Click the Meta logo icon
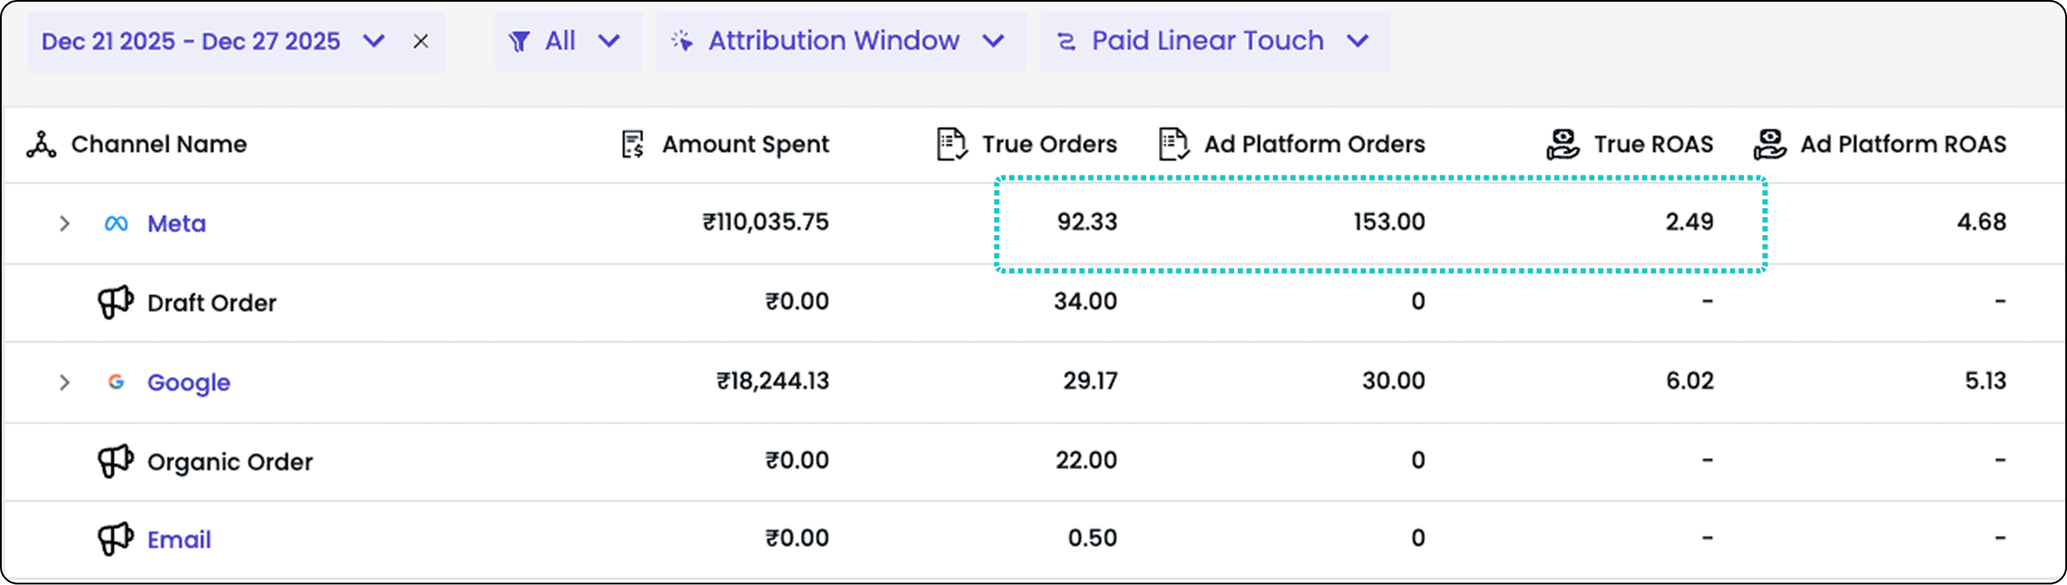 [116, 224]
